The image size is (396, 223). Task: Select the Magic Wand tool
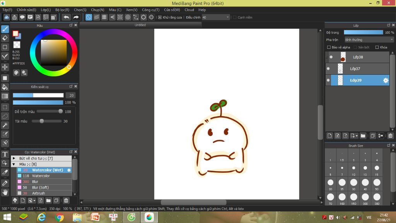coord(5,125)
